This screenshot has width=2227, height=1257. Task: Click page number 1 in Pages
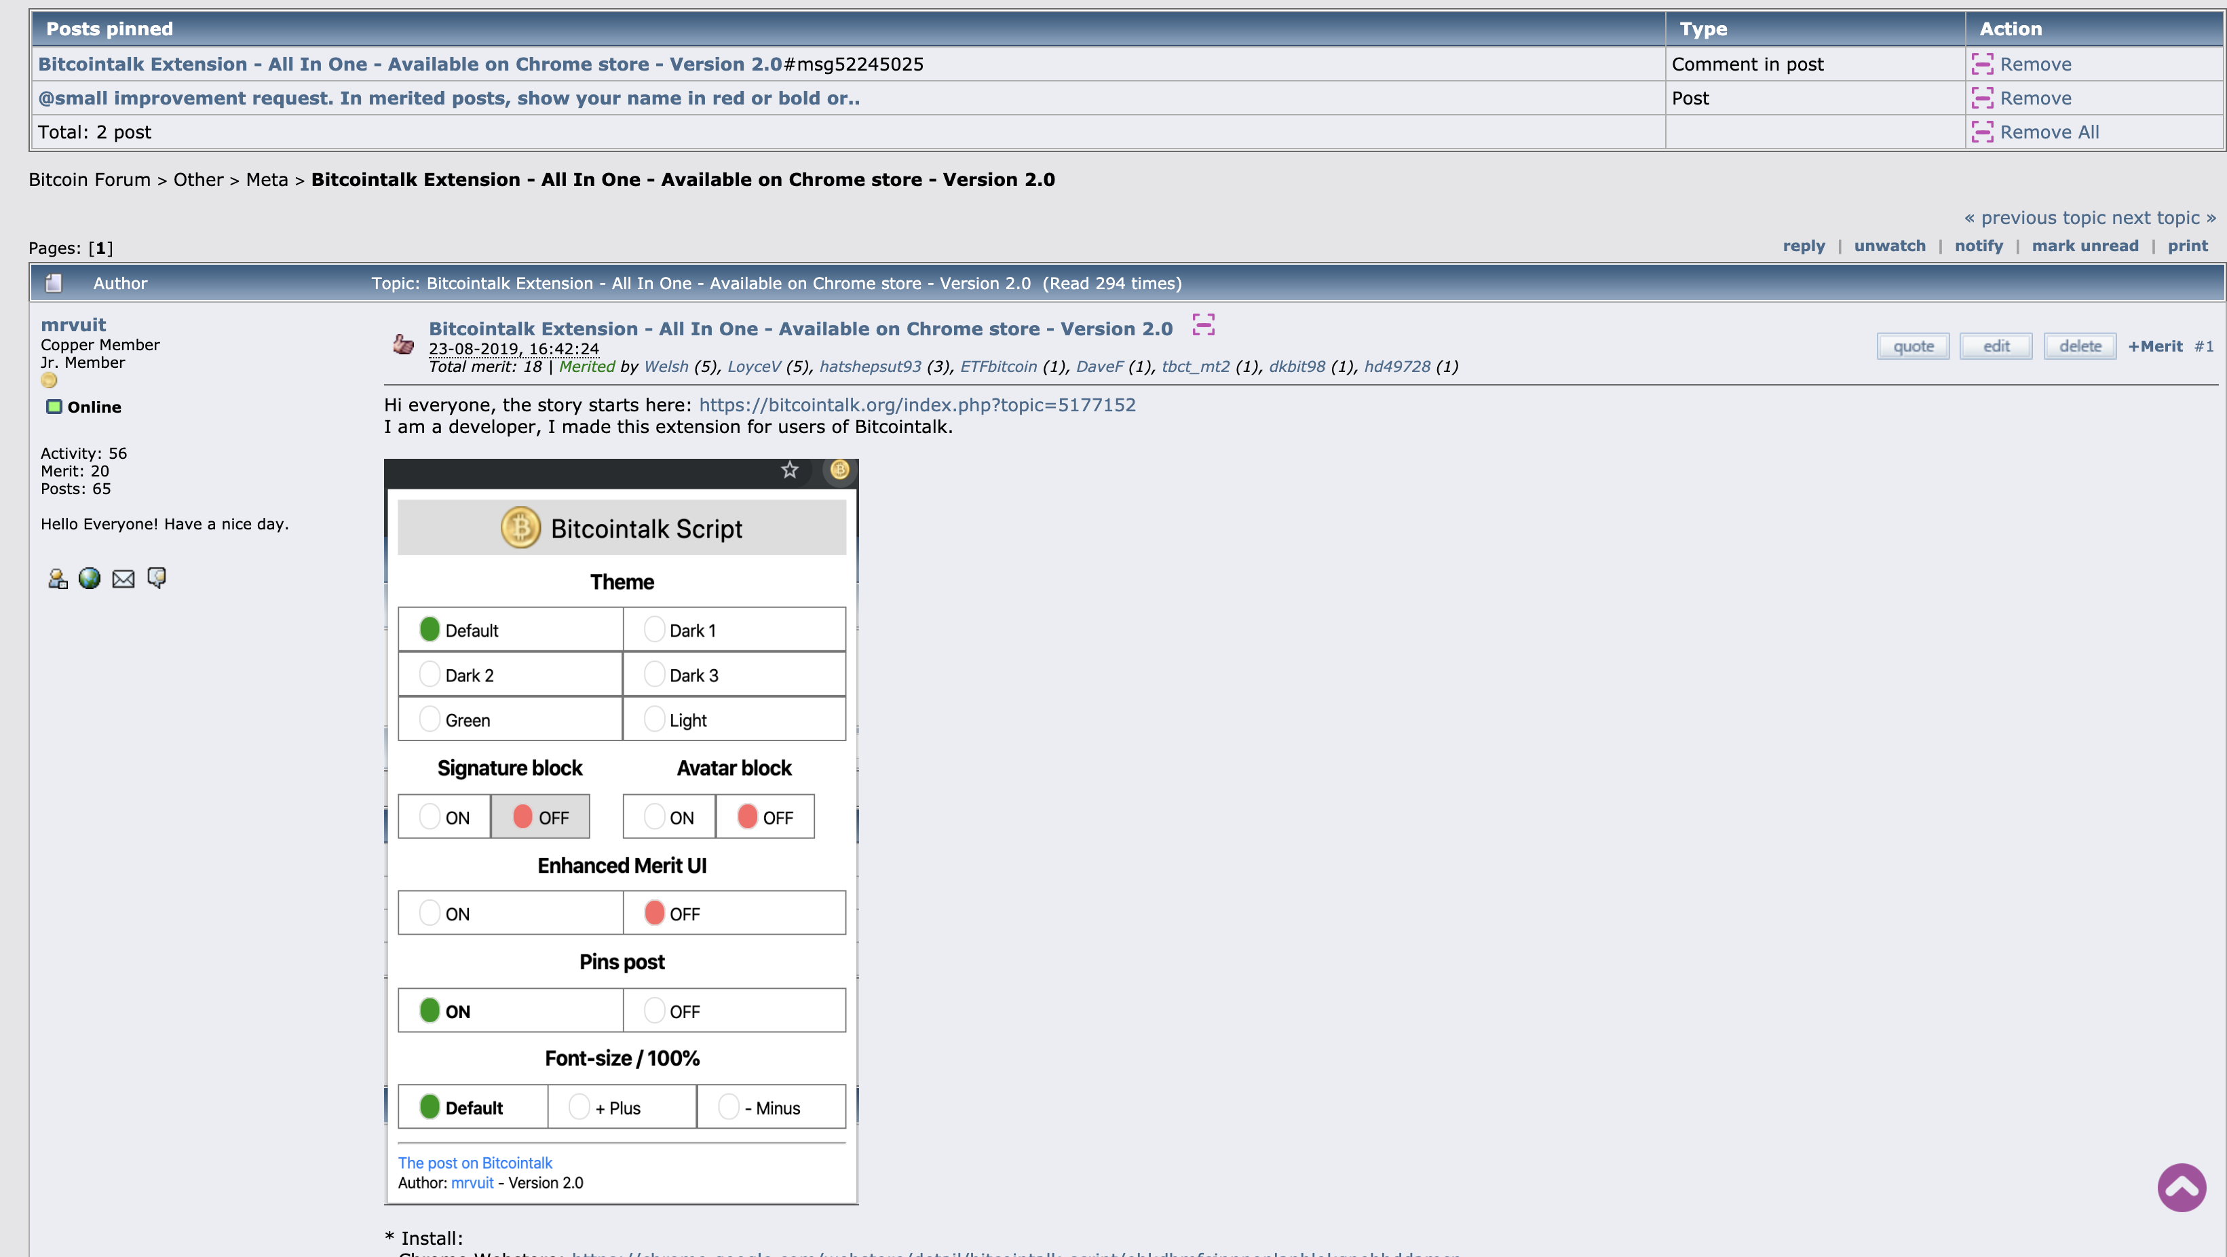pyautogui.click(x=100, y=248)
